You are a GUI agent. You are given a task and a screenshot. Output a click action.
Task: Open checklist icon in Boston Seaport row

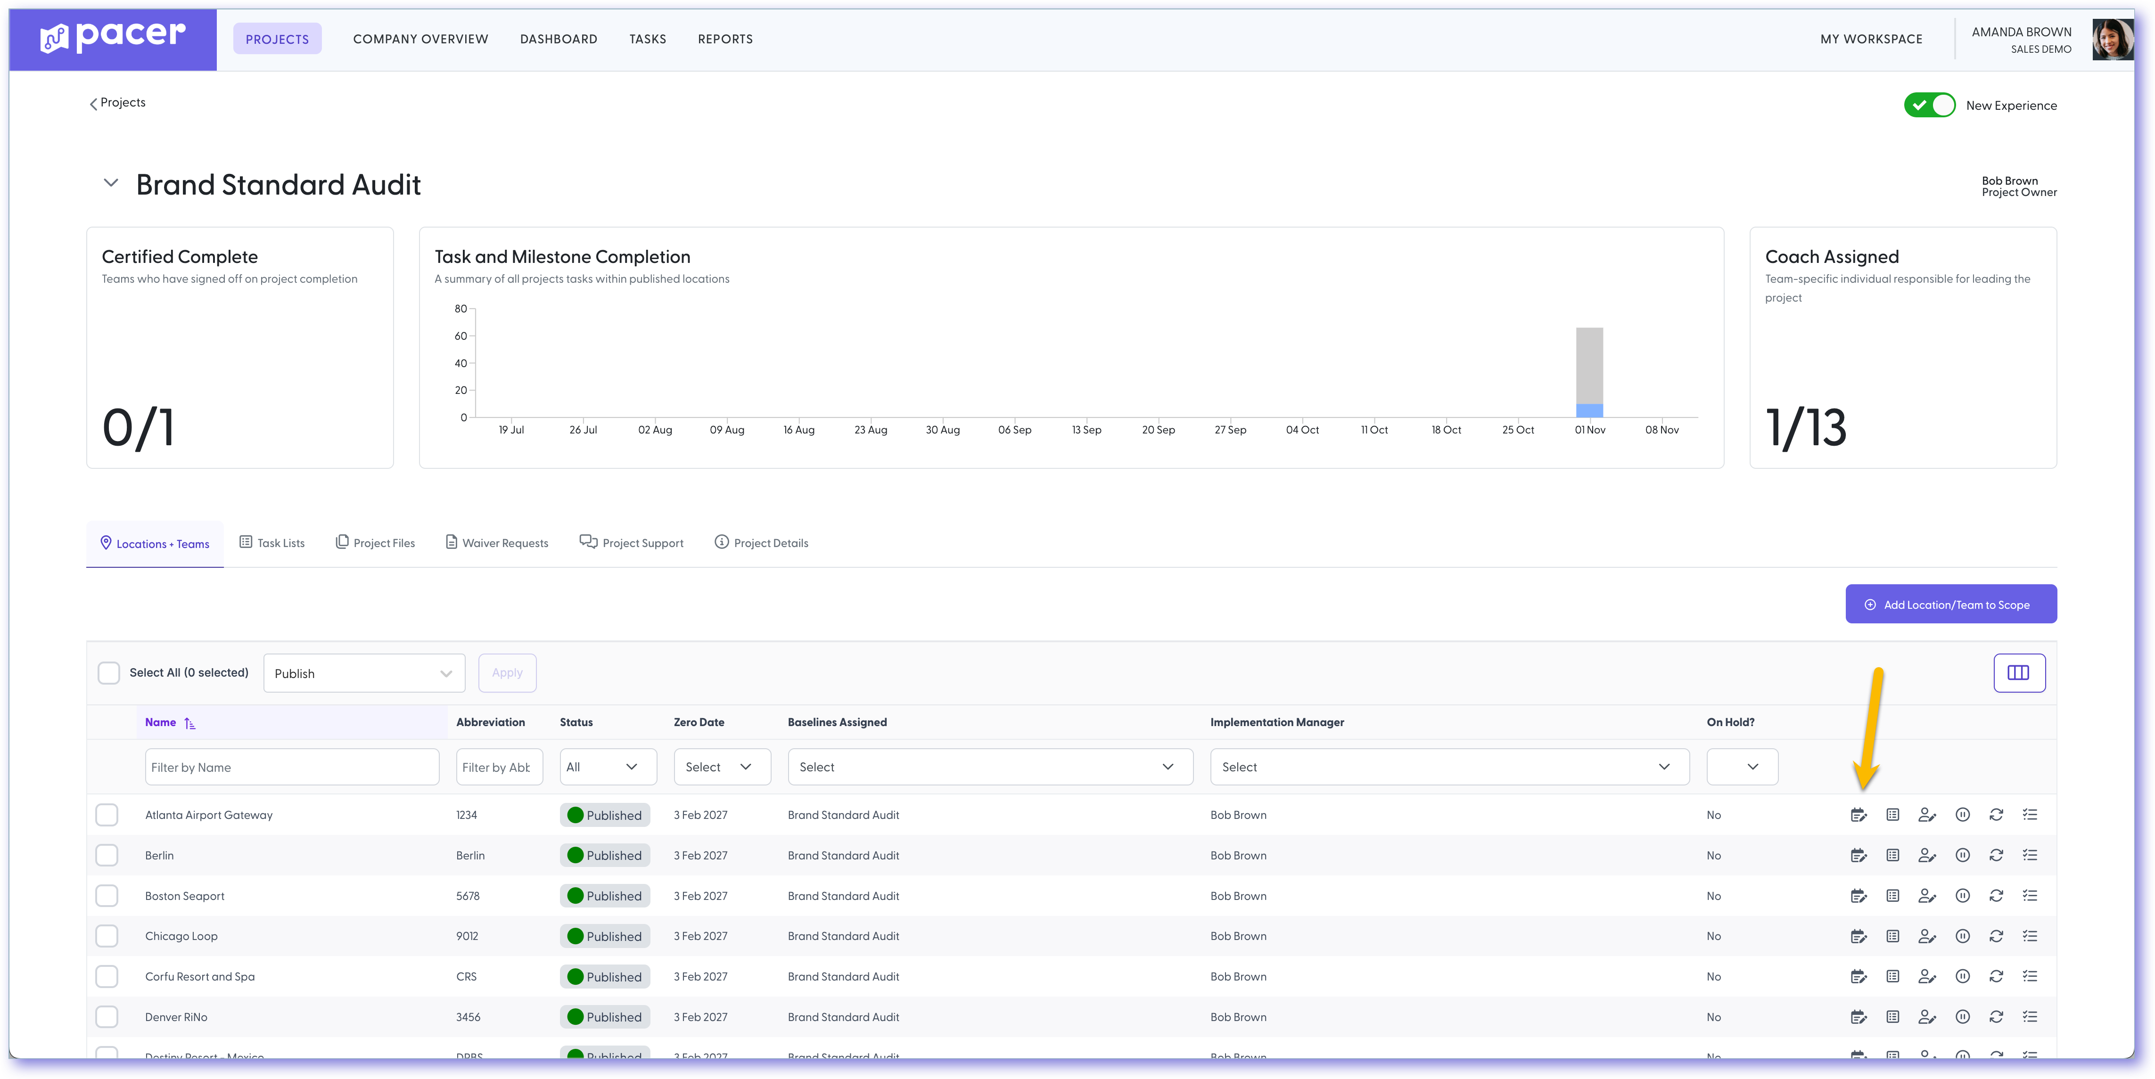[2030, 896]
